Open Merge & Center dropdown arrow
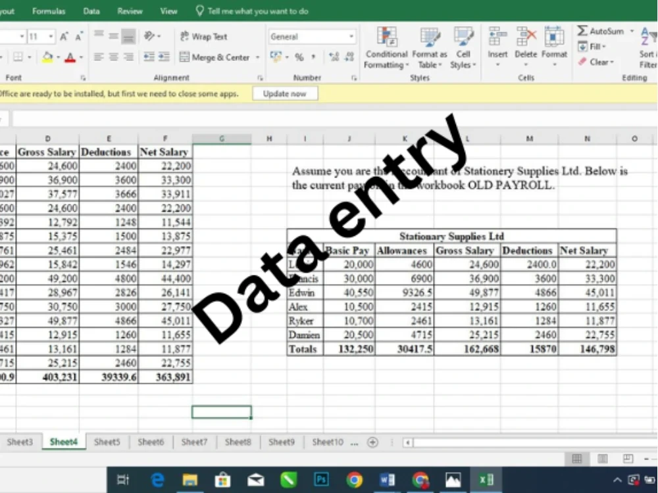The height and width of the screenshot is (493, 658). click(x=257, y=57)
